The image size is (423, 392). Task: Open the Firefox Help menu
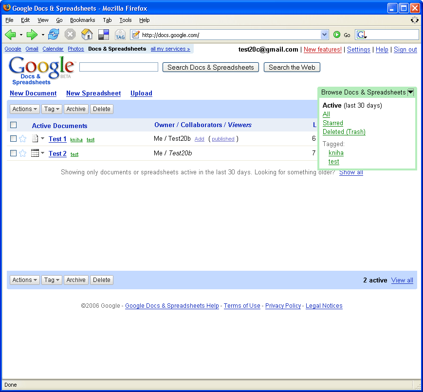[x=145, y=20]
